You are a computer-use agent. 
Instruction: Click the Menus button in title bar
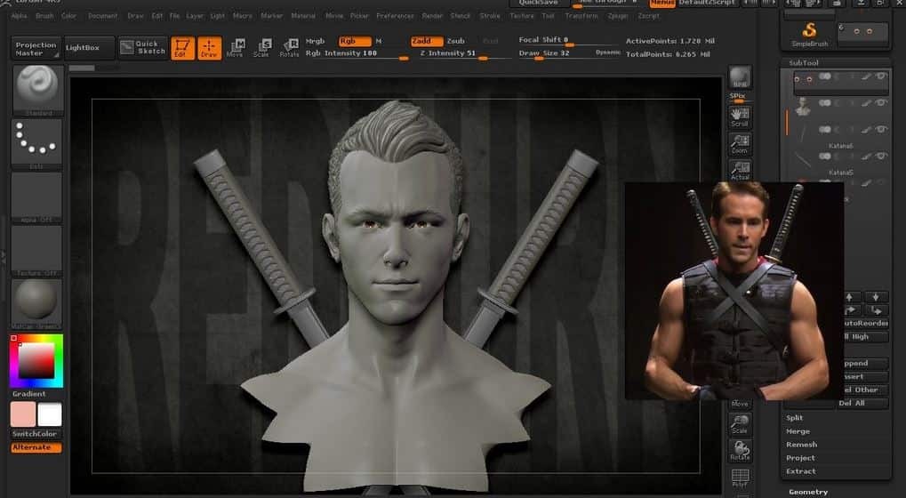tap(662, 3)
